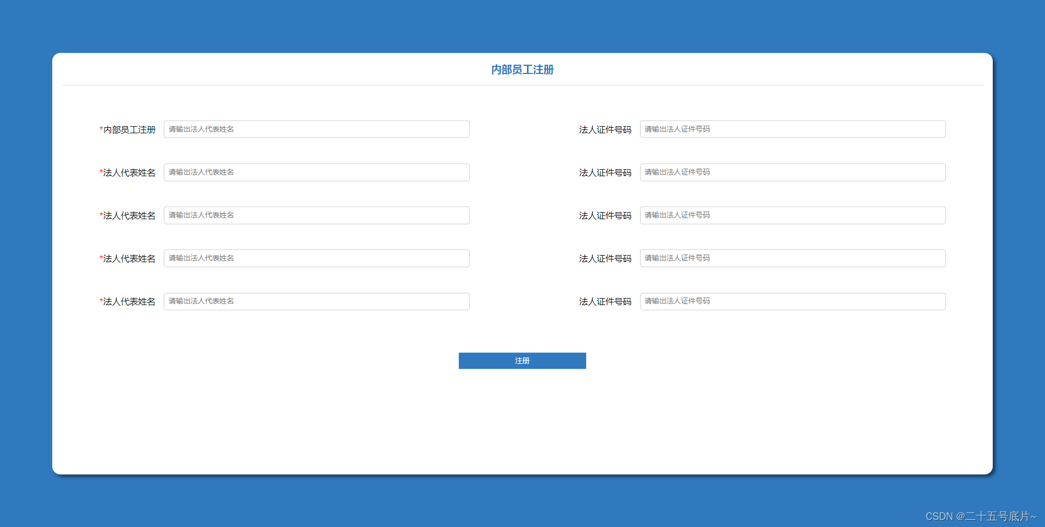Viewport: 1045px width, 527px height.
Task: Click the red-starred *内部员工注册 field label
Action: click(127, 129)
